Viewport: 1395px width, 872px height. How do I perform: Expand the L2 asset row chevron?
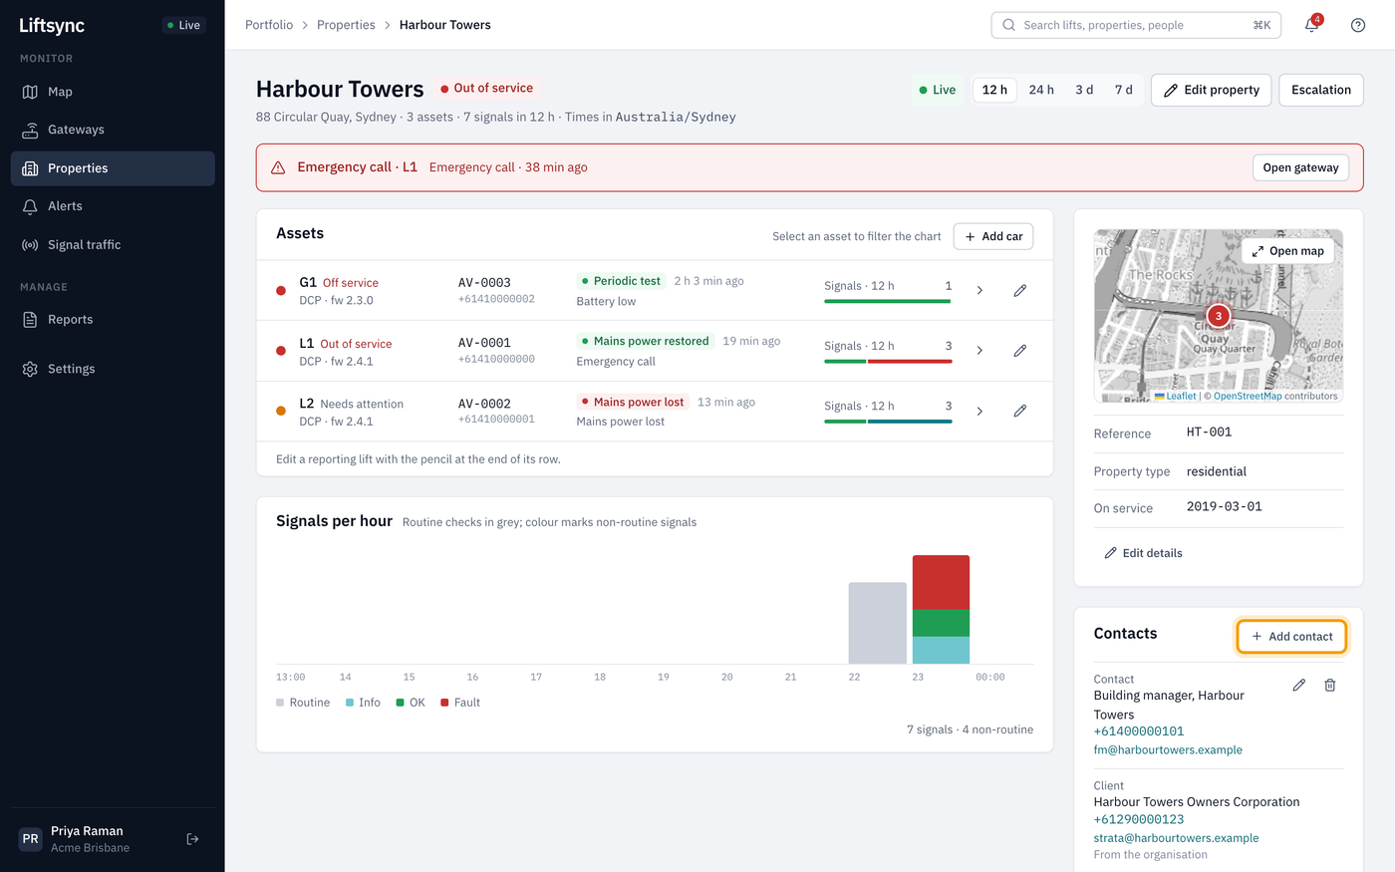coord(979,411)
